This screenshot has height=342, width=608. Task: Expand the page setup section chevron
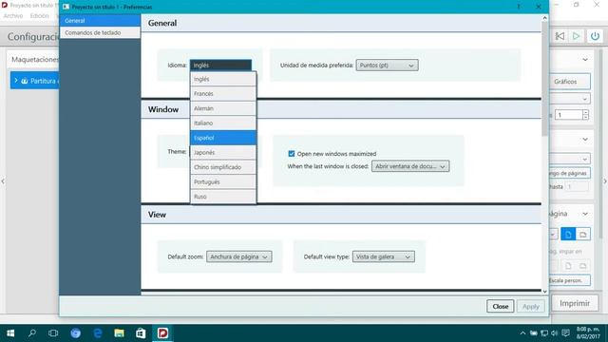coord(585,214)
